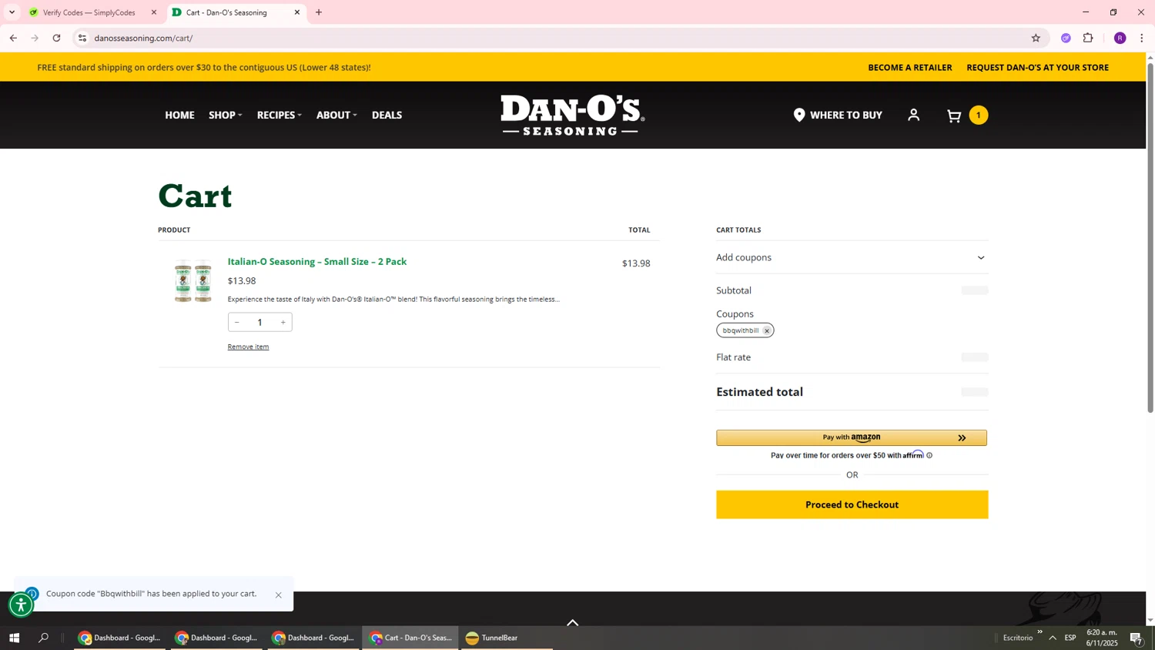
Task: Click Proceed to Checkout button
Action: coord(852,504)
